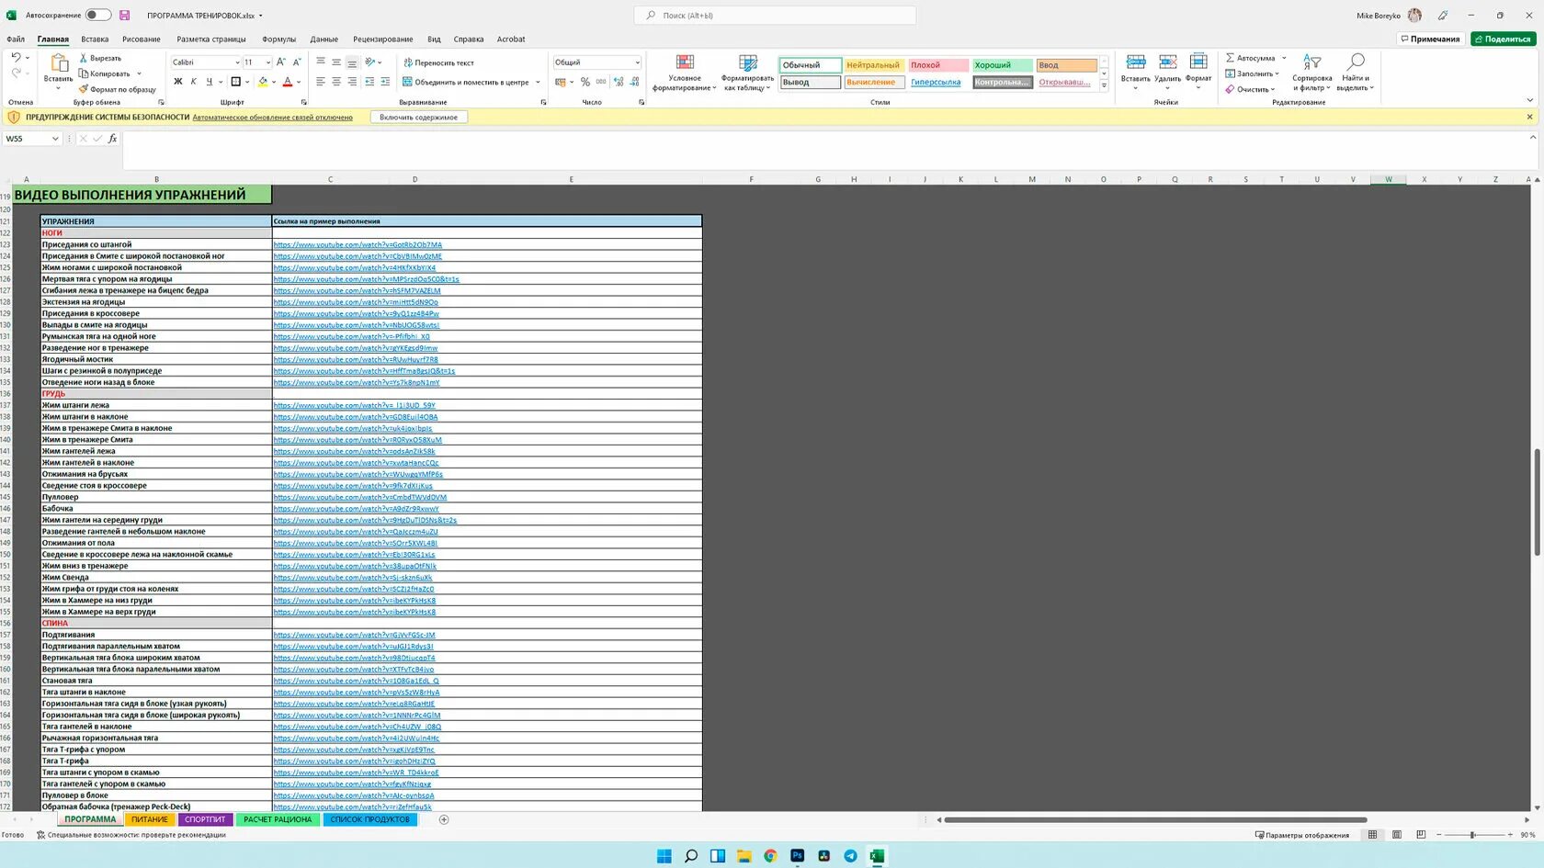Image resolution: width=1544 pixels, height=868 pixels.
Task: Toggle align text left
Action: point(321,82)
